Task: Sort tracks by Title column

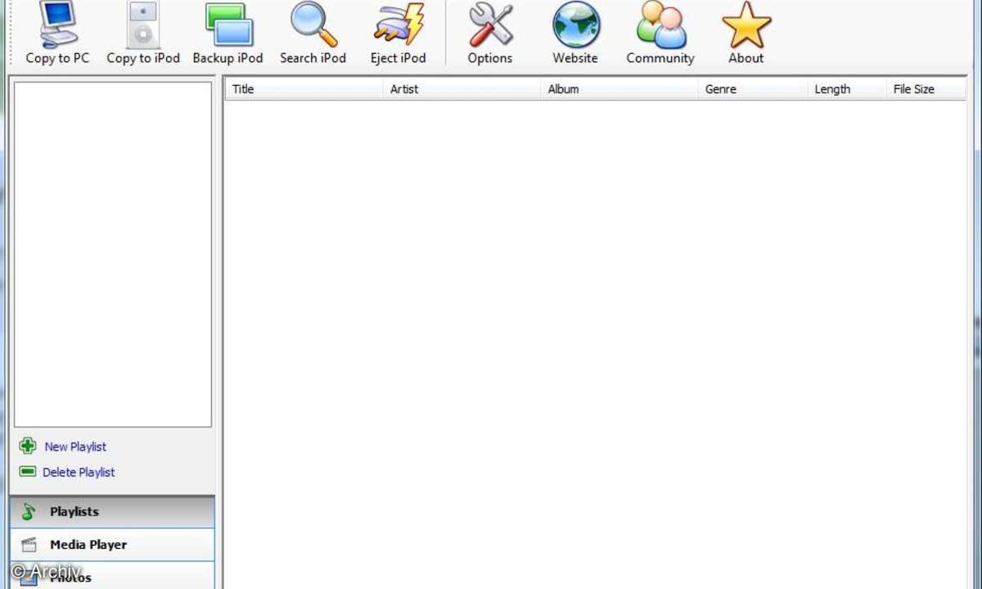Action: tap(304, 89)
